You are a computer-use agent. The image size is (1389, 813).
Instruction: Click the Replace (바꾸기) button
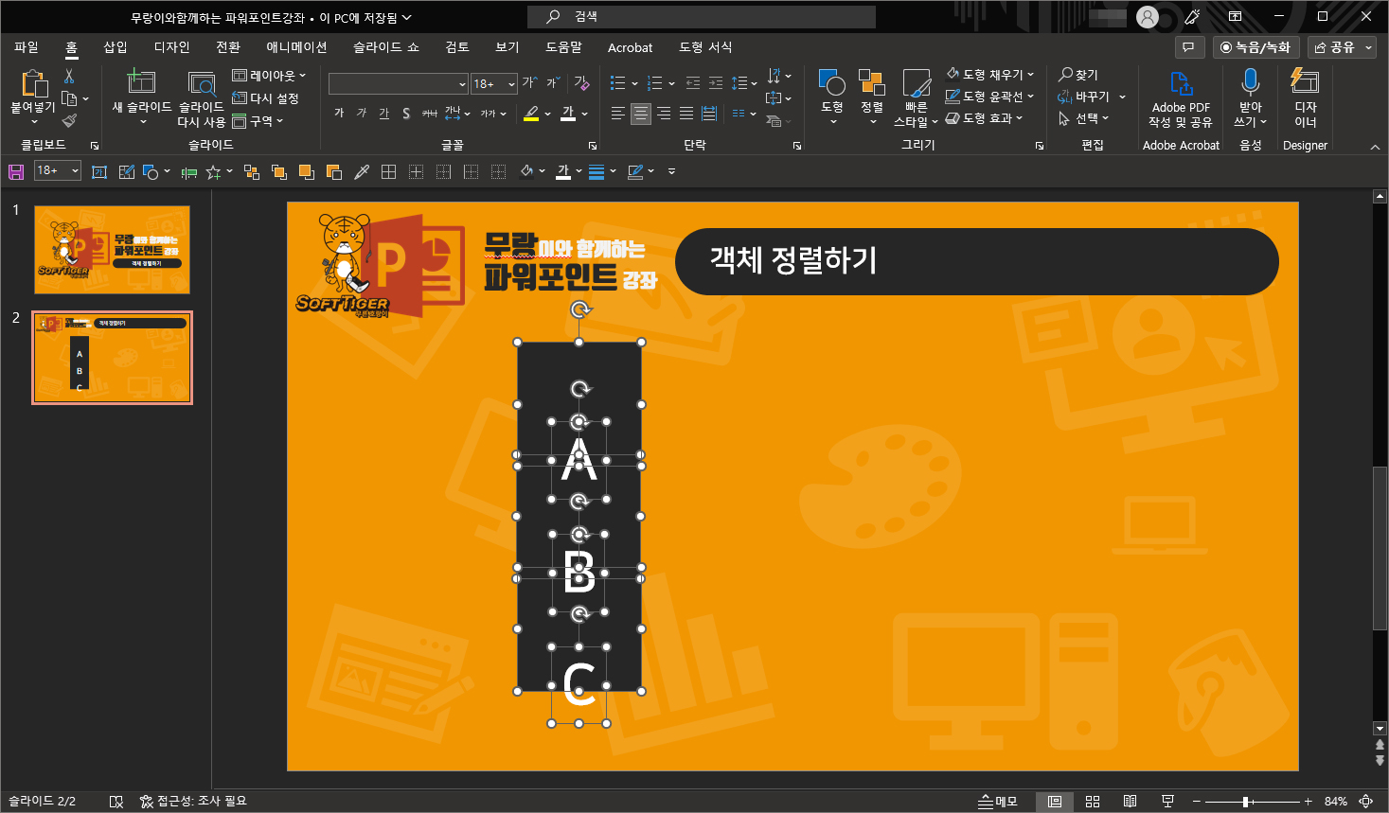(1084, 97)
